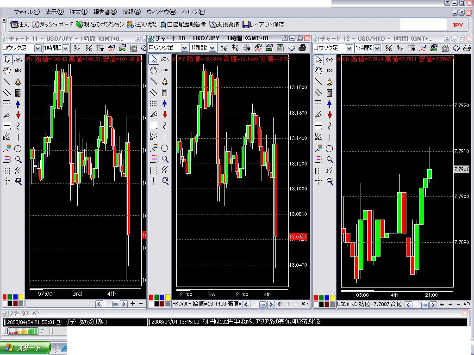Add indicator with red wave icon in HKD/JPY chart
474x355 pixels.
click(x=258, y=48)
